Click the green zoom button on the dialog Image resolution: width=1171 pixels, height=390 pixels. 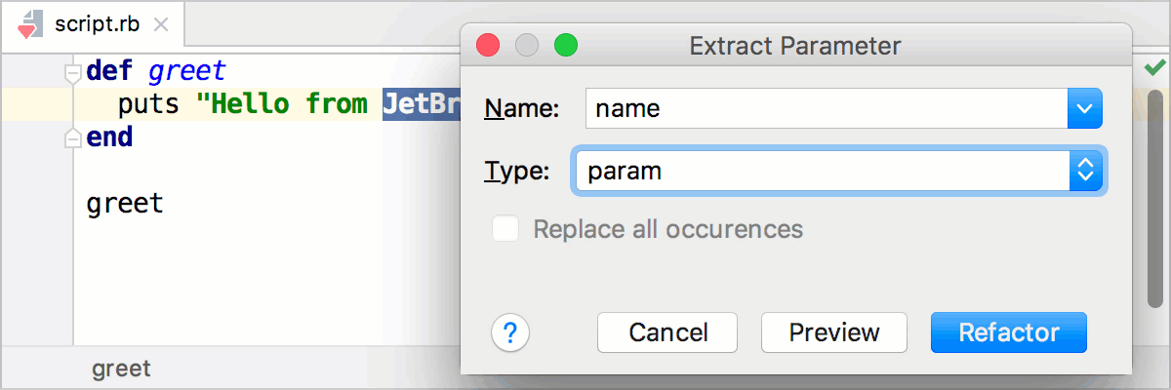pos(566,45)
